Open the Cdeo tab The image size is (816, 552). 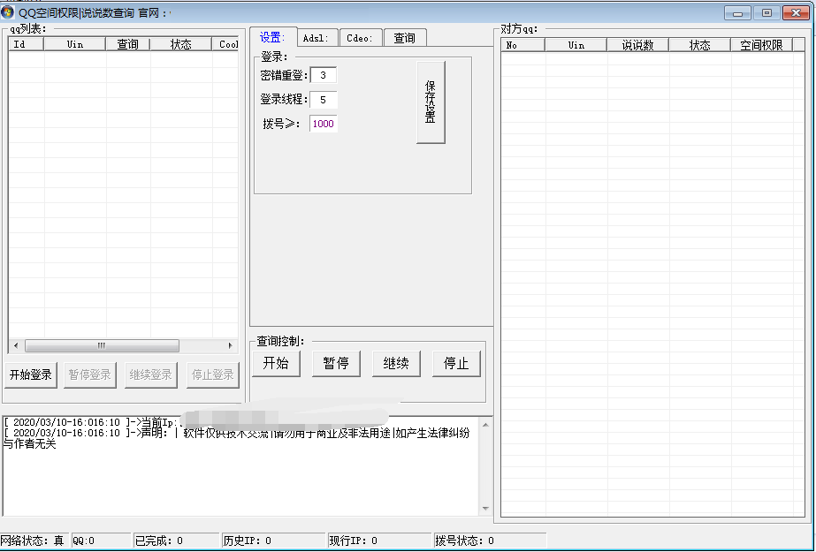click(361, 38)
